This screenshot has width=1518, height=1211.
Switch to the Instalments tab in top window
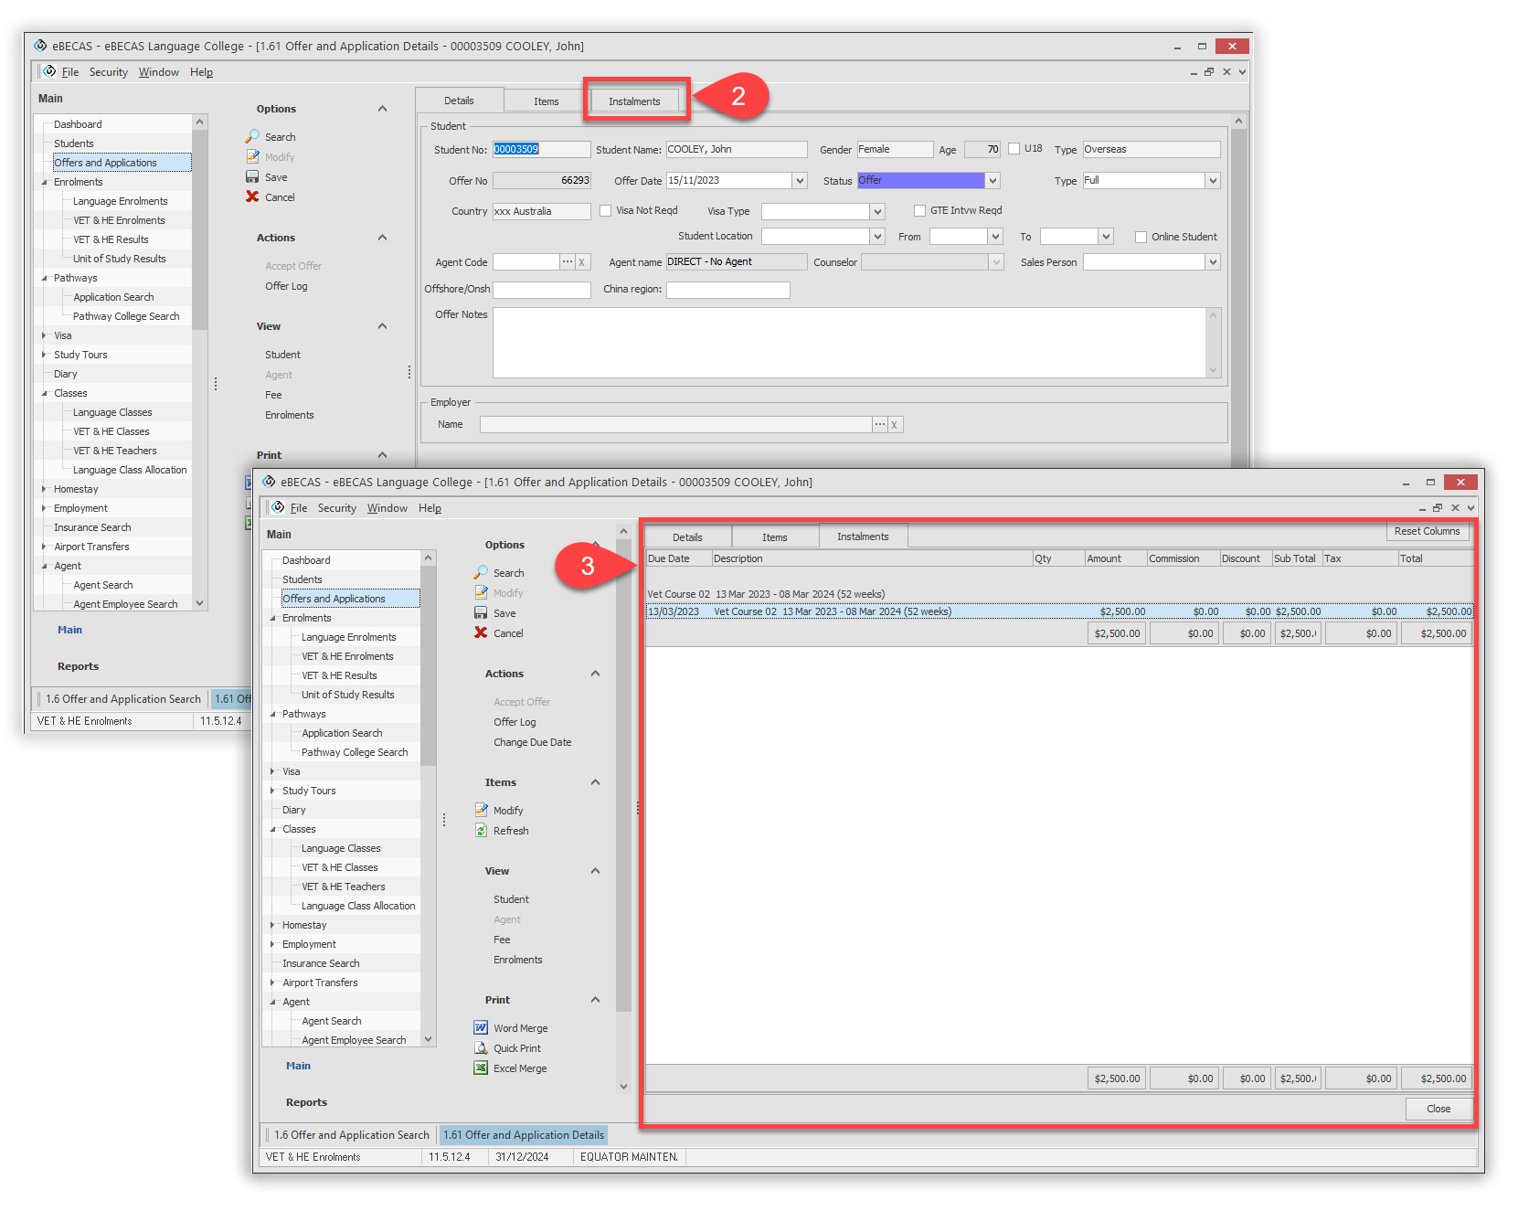pyautogui.click(x=634, y=101)
